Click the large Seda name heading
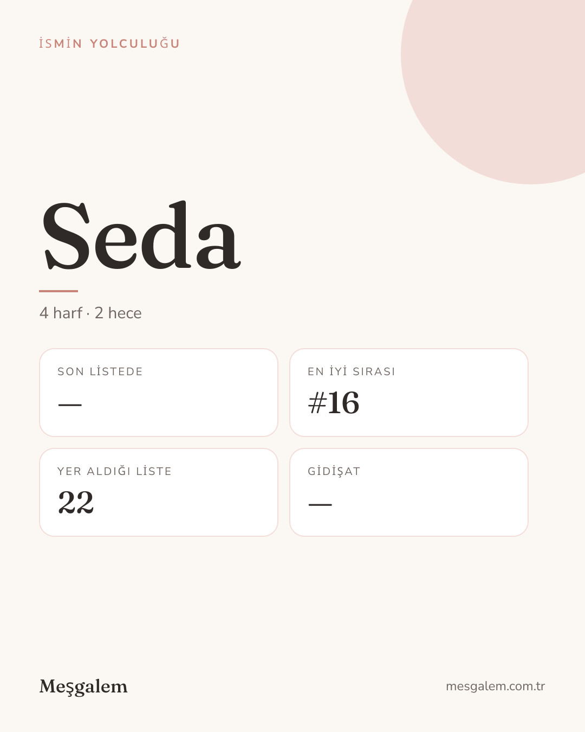Viewport: 585px width, 732px height. [x=141, y=235]
